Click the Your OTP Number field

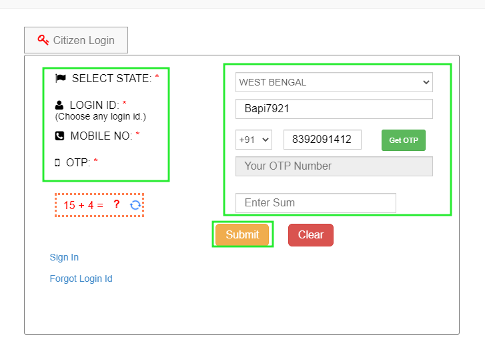[334, 166]
